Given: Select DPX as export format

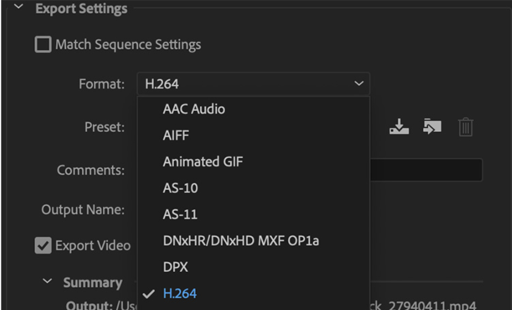Looking at the screenshot, I should (175, 266).
